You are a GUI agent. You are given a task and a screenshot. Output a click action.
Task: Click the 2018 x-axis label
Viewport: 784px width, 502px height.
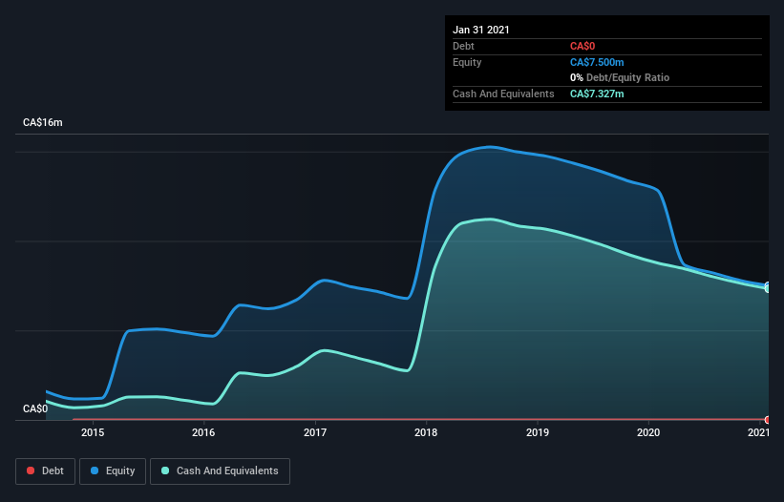[426, 434]
